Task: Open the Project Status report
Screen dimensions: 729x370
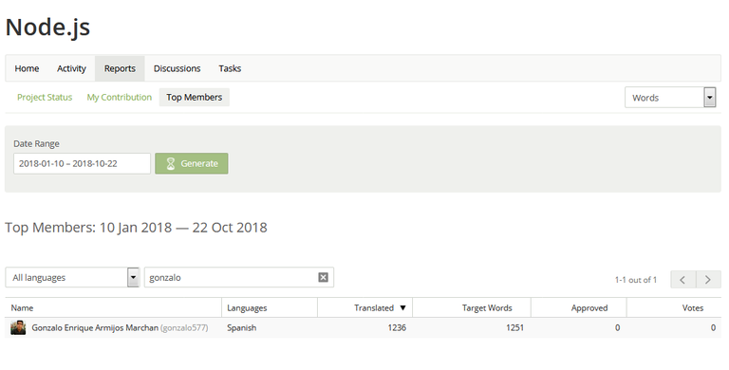Action: 45,97
